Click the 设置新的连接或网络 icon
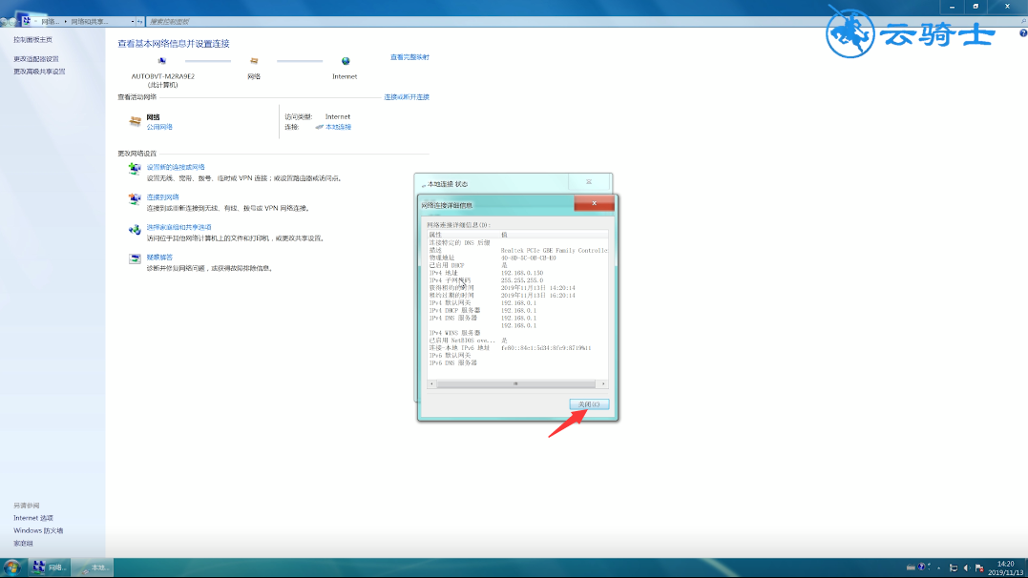The height and width of the screenshot is (578, 1028). 135,169
